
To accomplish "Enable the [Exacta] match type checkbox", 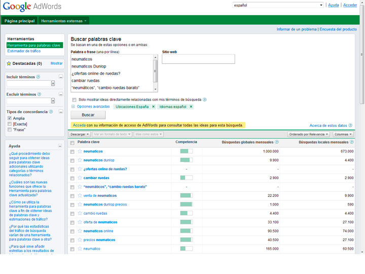I will pos(10,124).
